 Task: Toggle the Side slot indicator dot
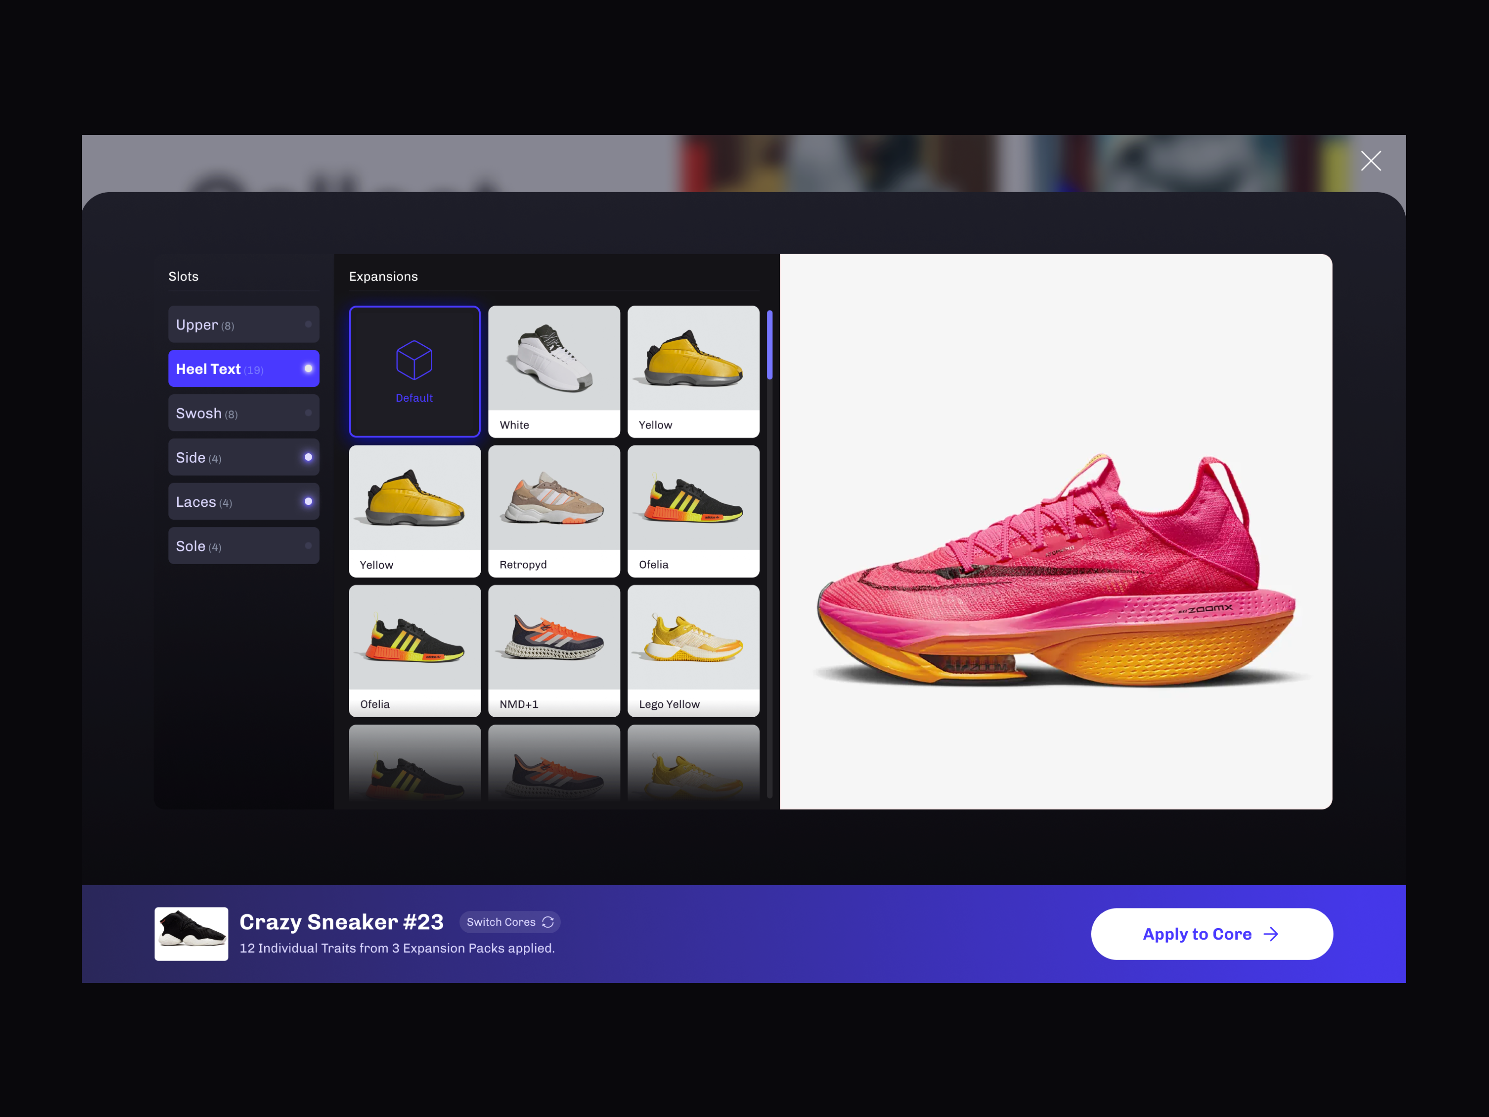point(309,457)
